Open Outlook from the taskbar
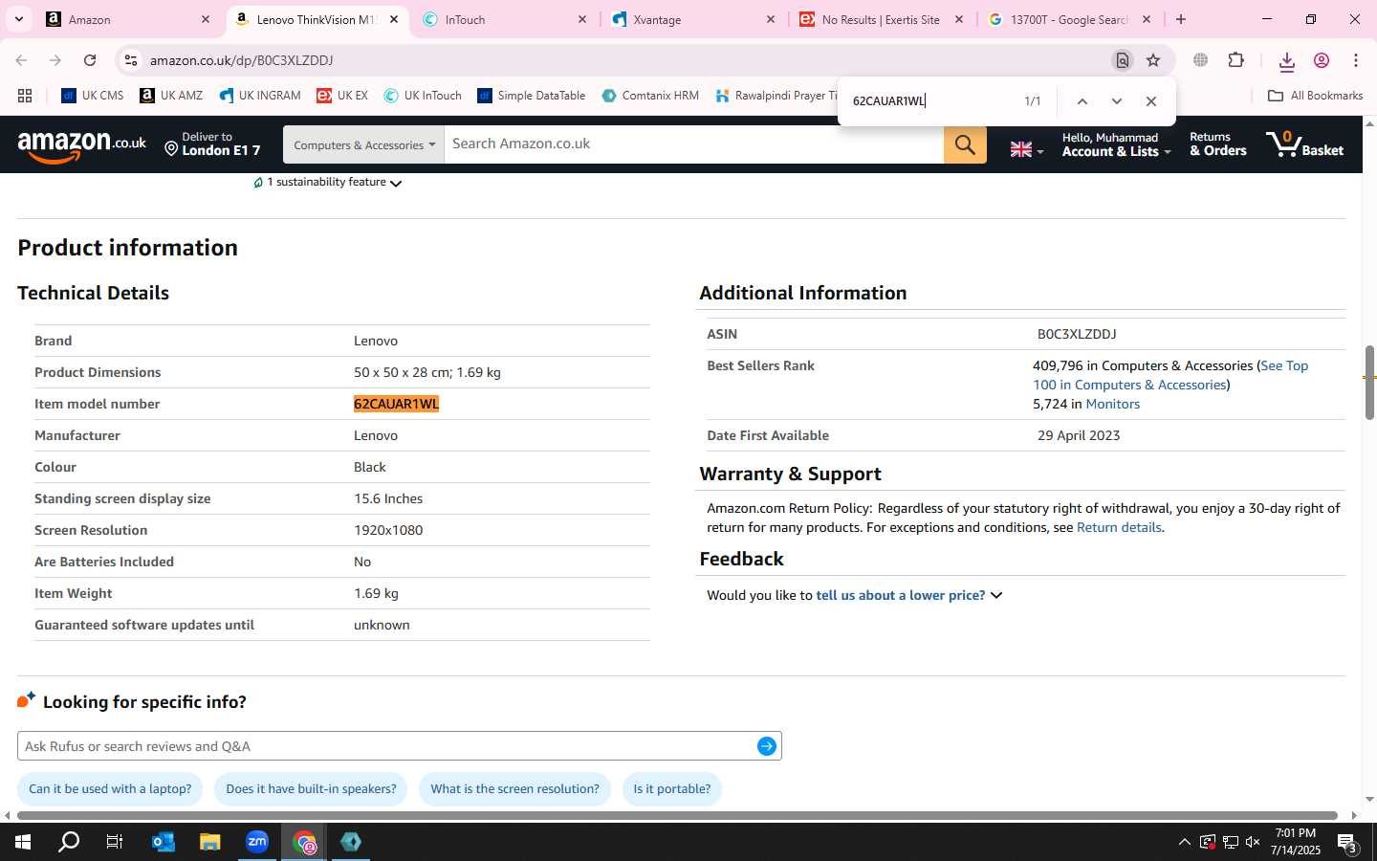Screen dimensions: 1377x861 [x=164, y=842]
